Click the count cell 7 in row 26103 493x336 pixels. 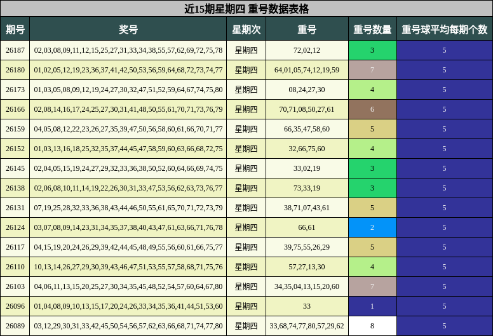click(x=372, y=286)
